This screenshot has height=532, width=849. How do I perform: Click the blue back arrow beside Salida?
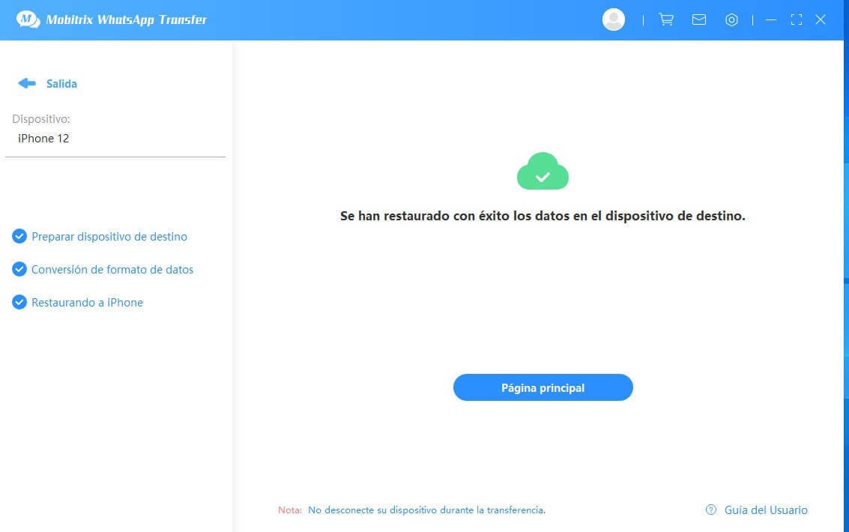pyautogui.click(x=26, y=83)
